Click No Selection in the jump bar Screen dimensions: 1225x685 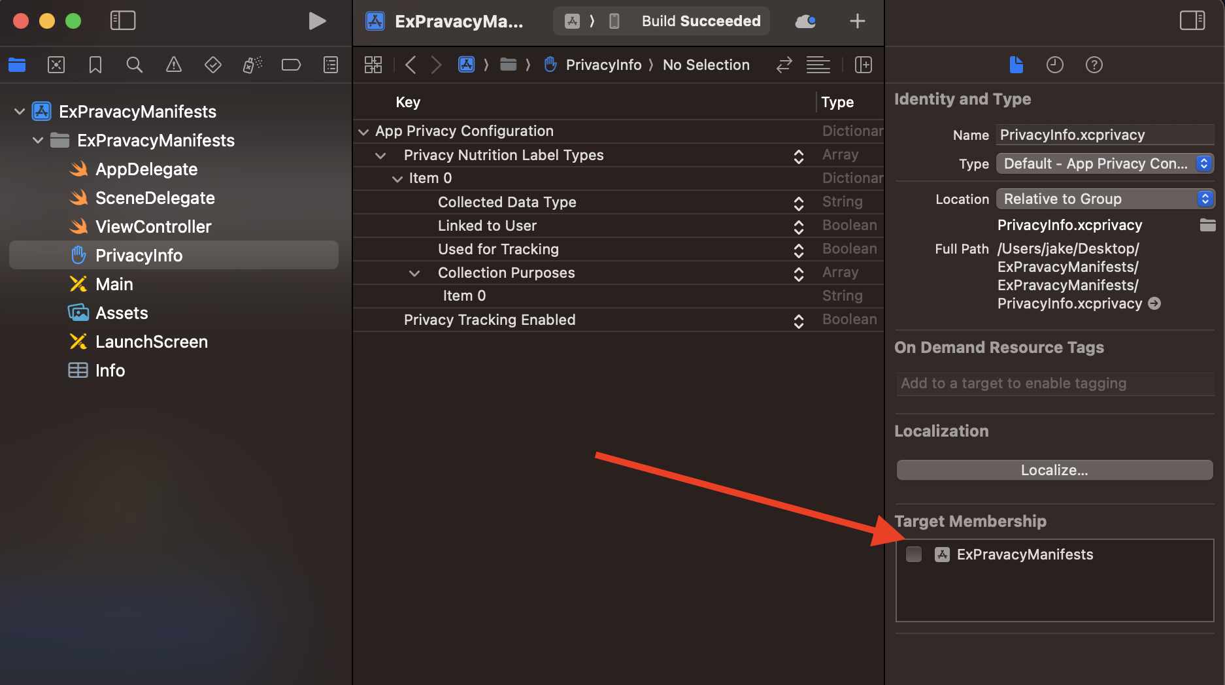click(x=706, y=65)
